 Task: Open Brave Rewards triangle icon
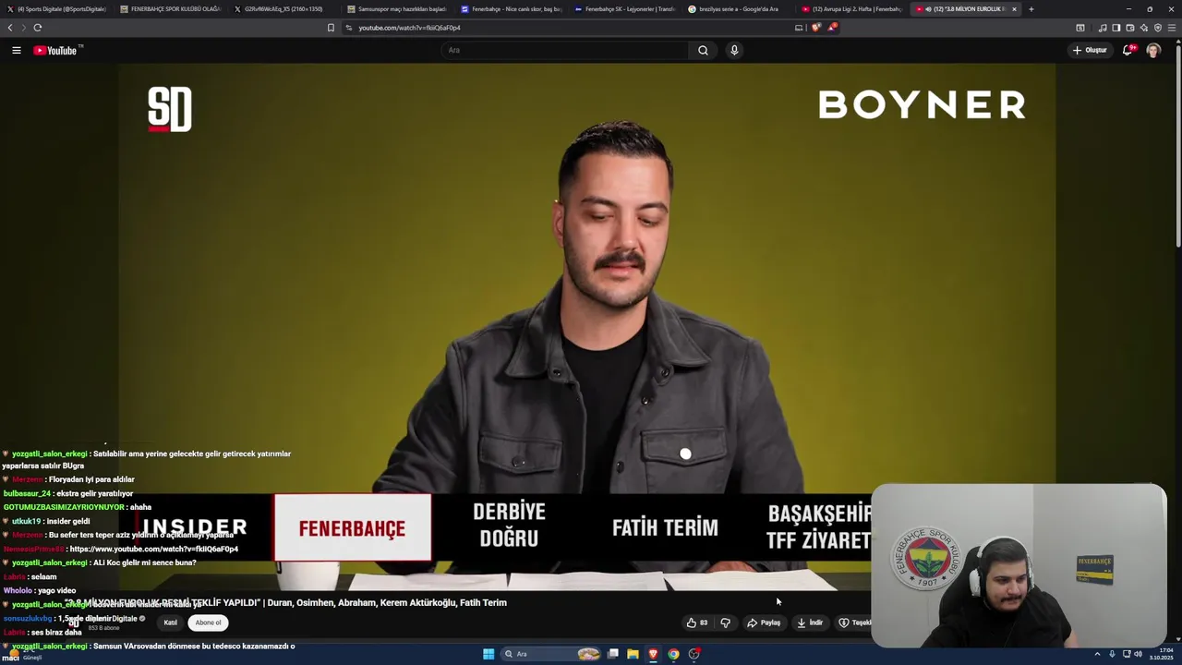(832, 28)
